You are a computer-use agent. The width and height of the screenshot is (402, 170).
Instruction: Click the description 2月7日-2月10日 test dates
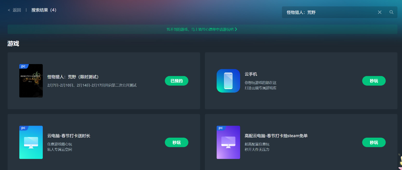[x=92, y=85]
